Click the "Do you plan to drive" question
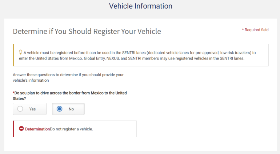The height and width of the screenshot is (154, 280). click(x=71, y=93)
